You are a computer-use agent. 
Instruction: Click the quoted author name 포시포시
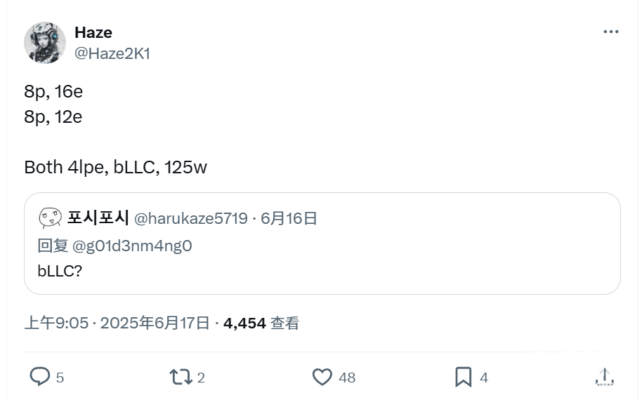(98, 218)
